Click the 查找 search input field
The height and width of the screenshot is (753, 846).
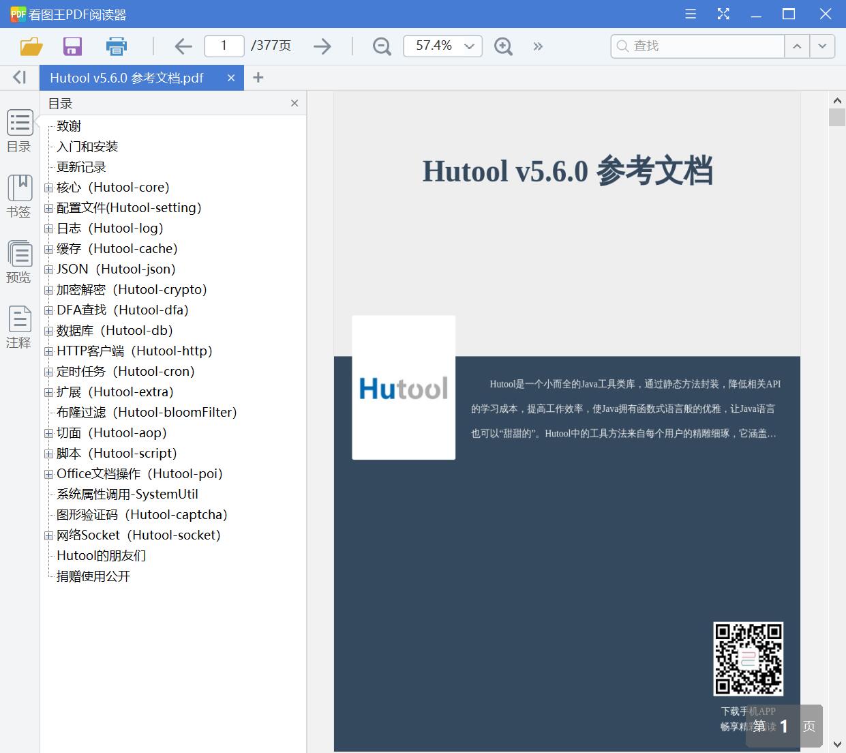697,46
